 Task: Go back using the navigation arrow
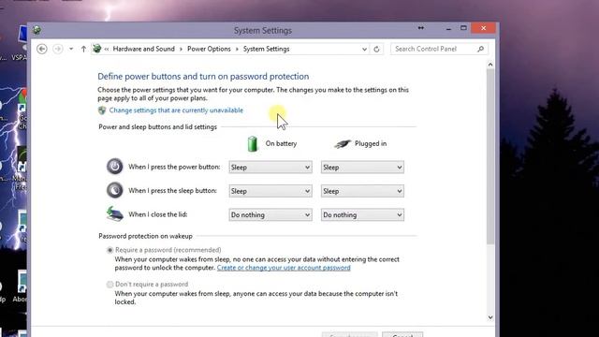pyautogui.click(x=42, y=49)
